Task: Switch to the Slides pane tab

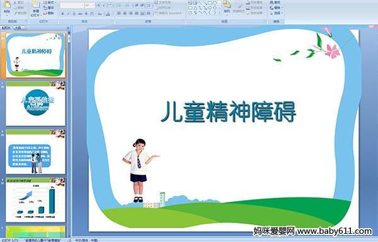Action: pyautogui.click(x=6, y=28)
